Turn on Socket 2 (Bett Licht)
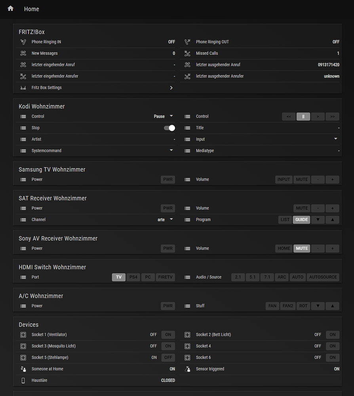 332,335
